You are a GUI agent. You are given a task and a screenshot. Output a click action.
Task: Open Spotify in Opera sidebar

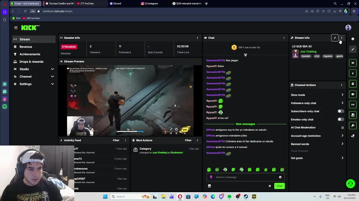click(4, 106)
